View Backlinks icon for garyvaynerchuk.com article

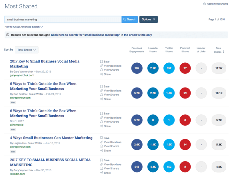click(x=102, y=66)
